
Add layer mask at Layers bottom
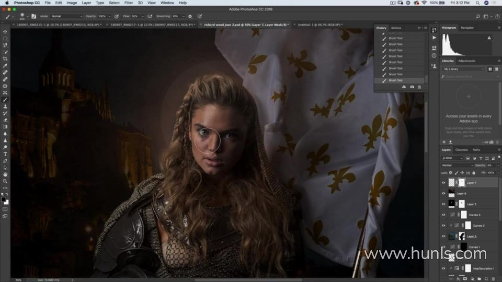465,279
